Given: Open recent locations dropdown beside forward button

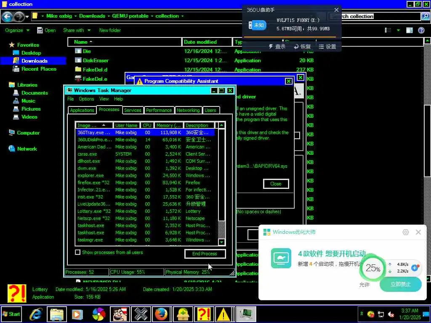Looking at the screenshot, I should (x=27, y=17).
